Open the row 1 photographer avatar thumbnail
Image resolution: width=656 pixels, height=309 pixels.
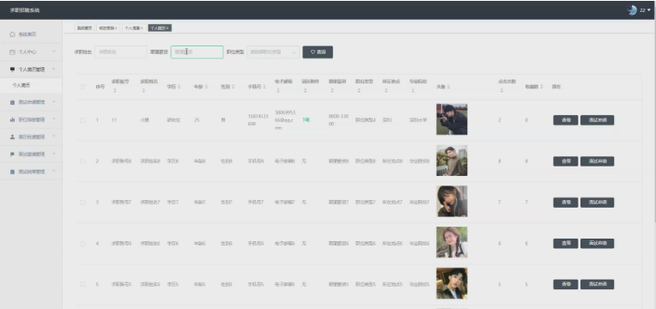[452, 119]
